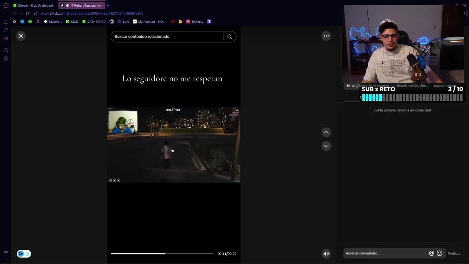
Task: Open the KickAlert bookmark
Action: [x=53, y=22]
